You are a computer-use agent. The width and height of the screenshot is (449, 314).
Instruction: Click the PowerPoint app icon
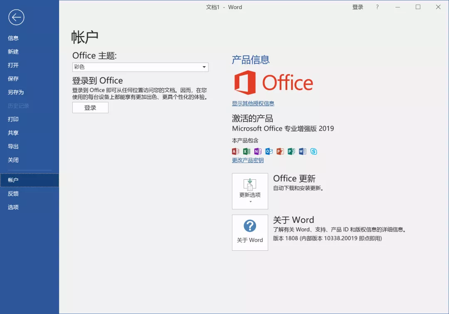click(x=280, y=151)
